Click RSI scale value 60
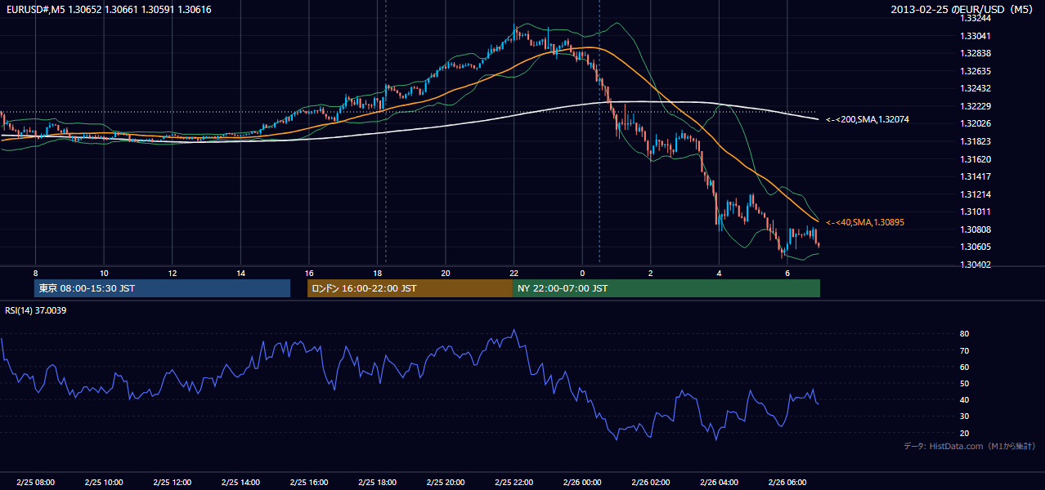1045x490 pixels. 965,367
